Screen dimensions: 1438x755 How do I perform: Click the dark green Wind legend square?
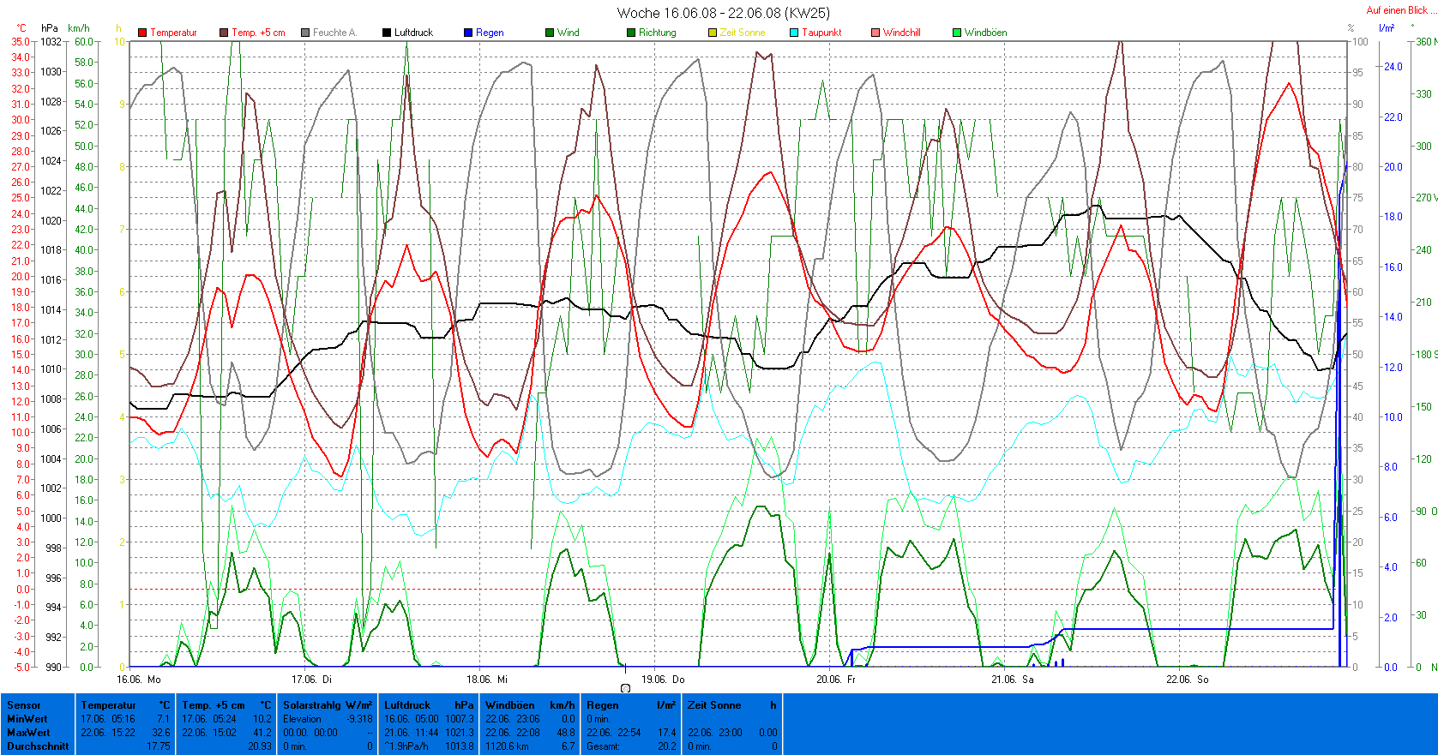[x=550, y=33]
